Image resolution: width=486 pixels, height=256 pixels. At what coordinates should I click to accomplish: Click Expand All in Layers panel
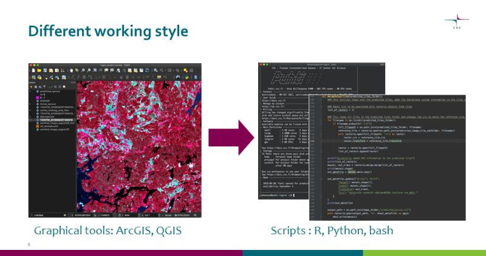[x=55, y=87]
